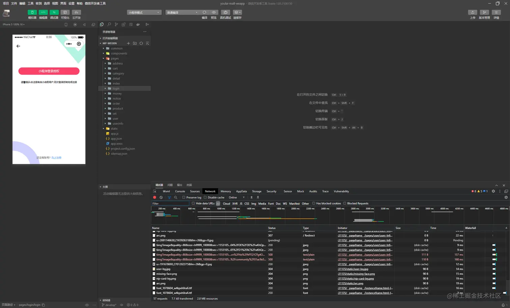Open the extensions sidebar icon
510x308 pixels.
pyautogui.click(x=123, y=24)
